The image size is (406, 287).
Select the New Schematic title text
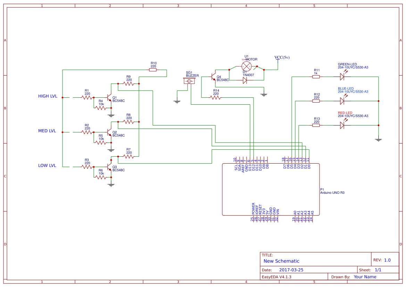pyautogui.click(x=282, y=261)
